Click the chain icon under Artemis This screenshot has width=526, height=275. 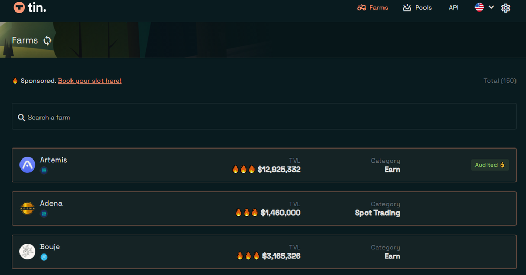[x=44, y=171]
